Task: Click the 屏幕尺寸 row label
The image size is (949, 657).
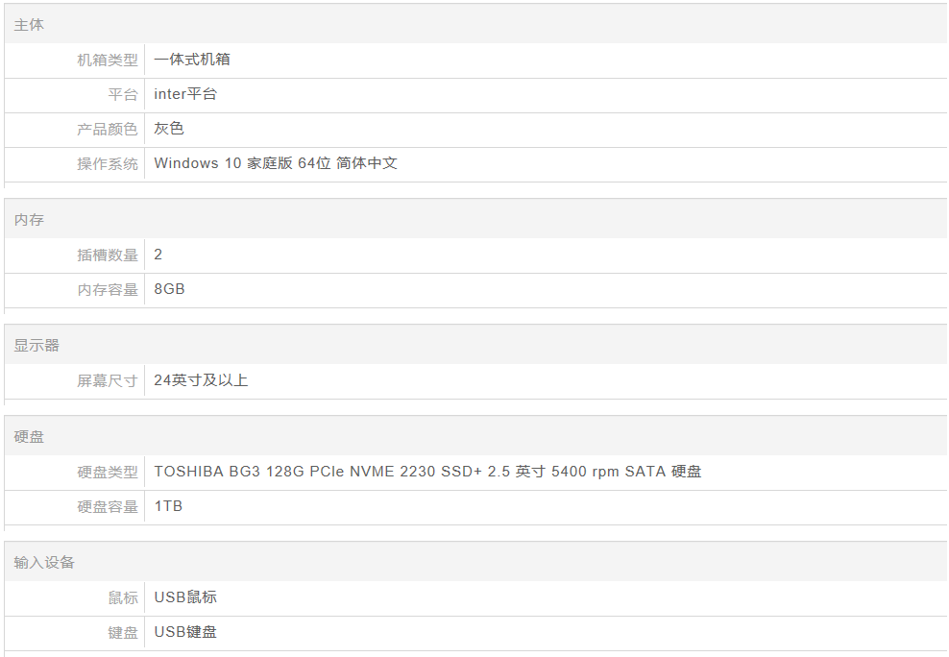Action: [108, 381]
